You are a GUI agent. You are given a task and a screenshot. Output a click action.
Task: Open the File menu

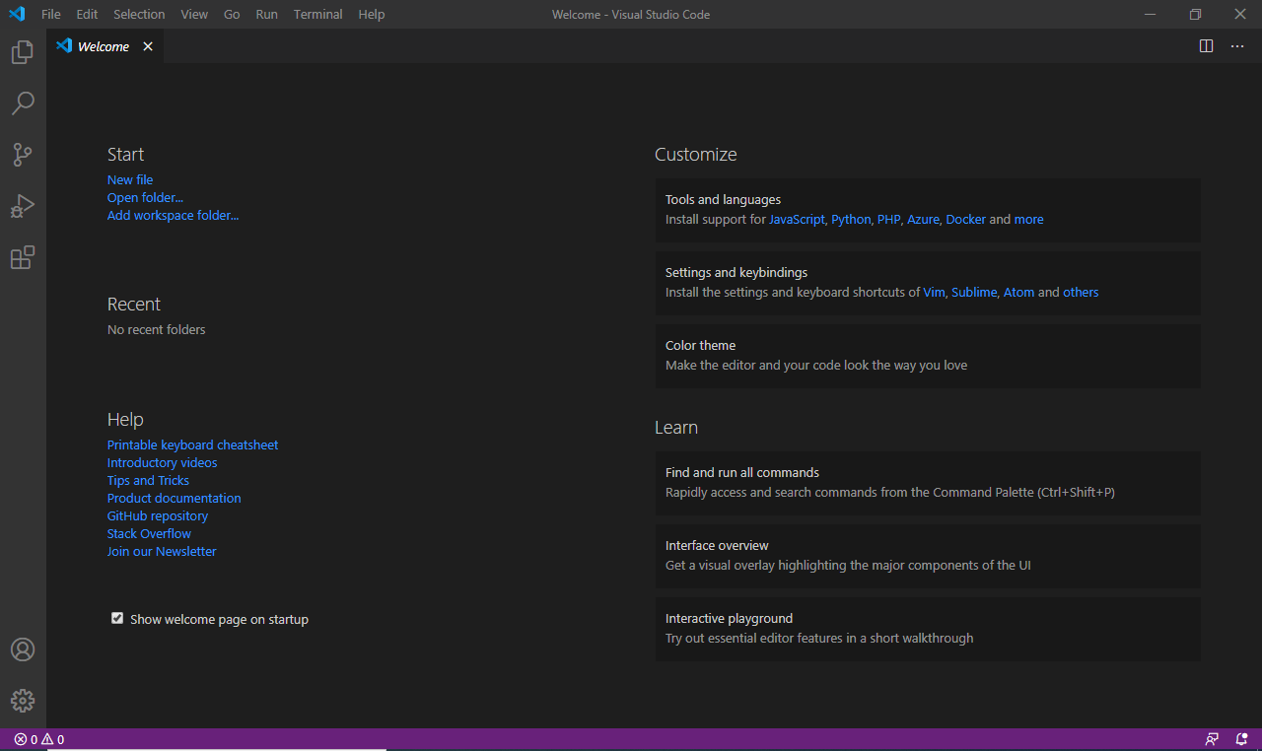coord(51,14)
